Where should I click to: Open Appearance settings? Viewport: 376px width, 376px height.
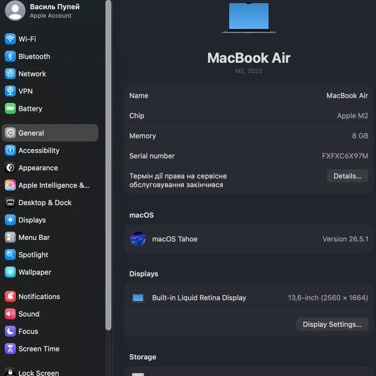tap(50, 168)
